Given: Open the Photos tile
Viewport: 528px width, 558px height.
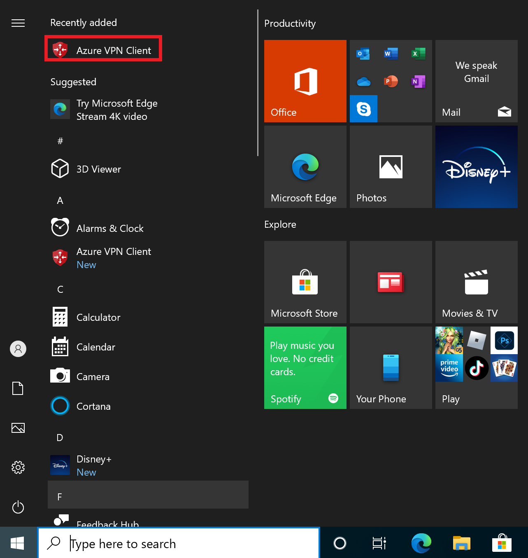Looking at the screenshot, I should coord(391,167).
